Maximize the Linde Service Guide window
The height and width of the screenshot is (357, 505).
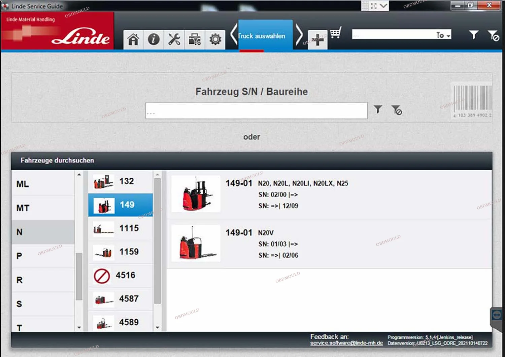pos(471,5)
